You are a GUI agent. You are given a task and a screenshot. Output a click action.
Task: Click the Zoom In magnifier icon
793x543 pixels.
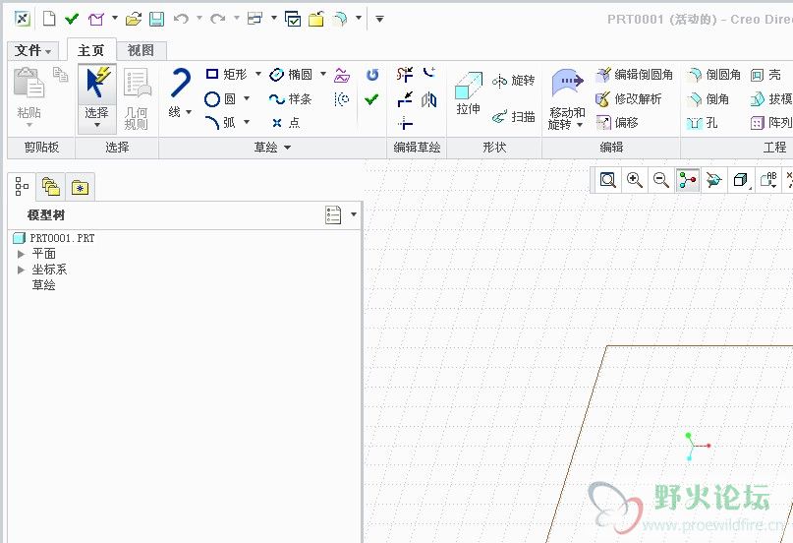634,180
